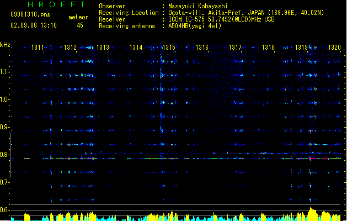
Task: Select the name Masayuki Kobayashi
Action: tap(198, 6)
